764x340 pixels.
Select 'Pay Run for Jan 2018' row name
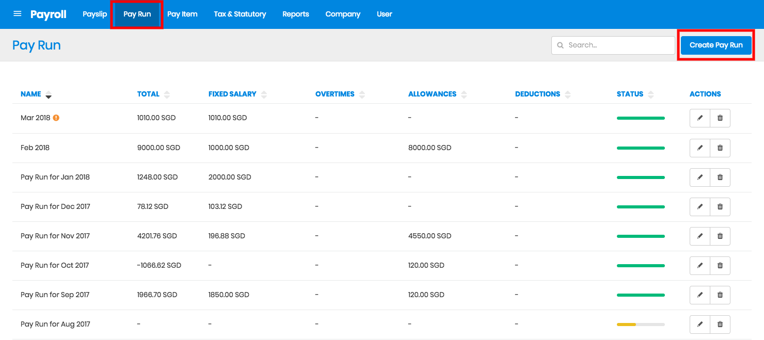(x=55, y=177)
